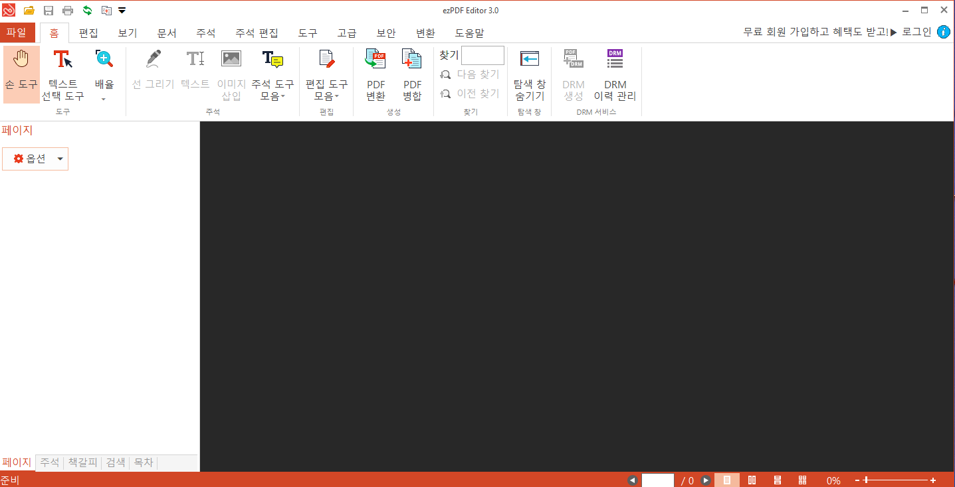
Task: Switch to the 문서 ribbon tab
Action: [167, 33]
